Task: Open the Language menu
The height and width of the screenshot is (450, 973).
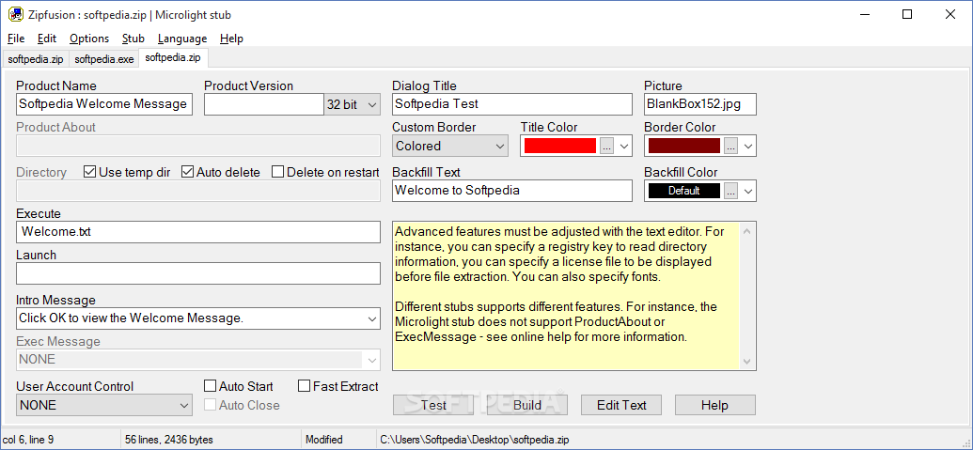Action: click(x=182, y=39)
